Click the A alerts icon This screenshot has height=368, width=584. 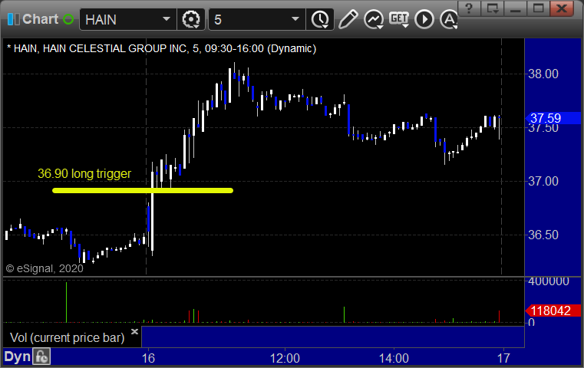coord(449,19)
